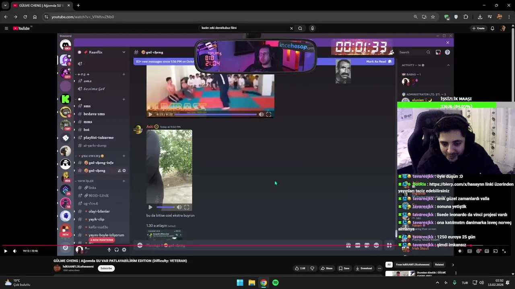This screenshot has width=515, height=289.
Task: Dislike this video
Action: (x=312, y=268)
